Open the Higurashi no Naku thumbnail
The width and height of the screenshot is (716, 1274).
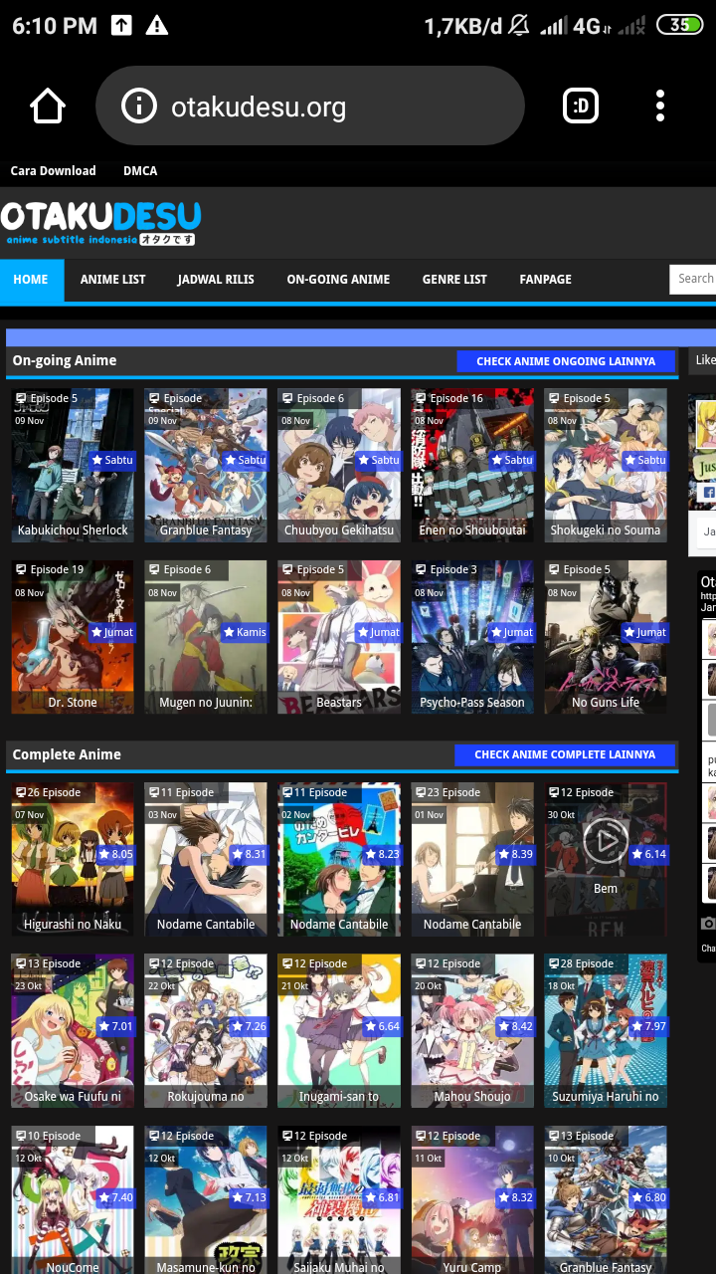pyautogui.click(x=73, y=859)
